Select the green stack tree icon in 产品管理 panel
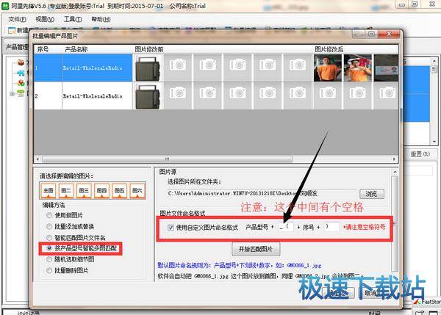The image size is (441, 315). pos(21,93)
